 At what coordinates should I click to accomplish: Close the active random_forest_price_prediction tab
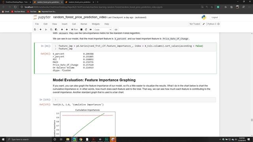pyautogui.click(x=62, y=2)
